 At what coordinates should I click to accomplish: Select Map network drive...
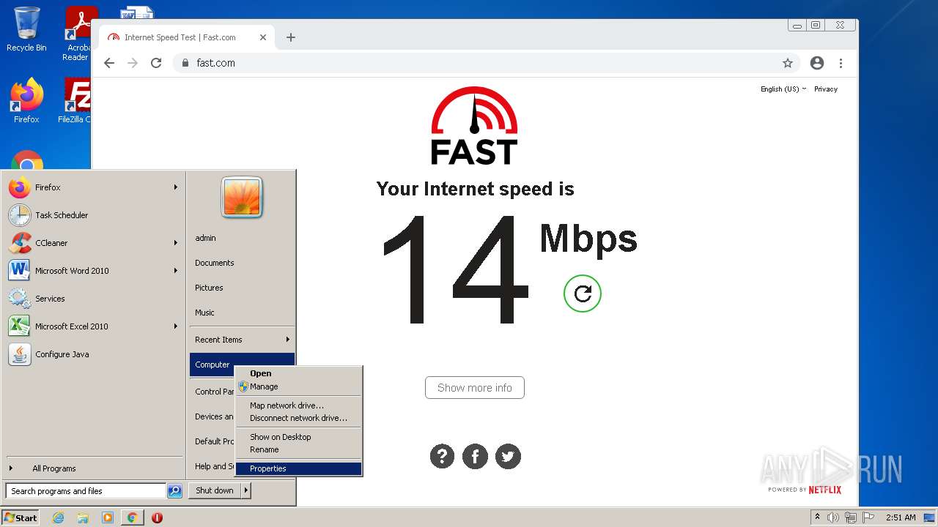[x=299, y=405]
